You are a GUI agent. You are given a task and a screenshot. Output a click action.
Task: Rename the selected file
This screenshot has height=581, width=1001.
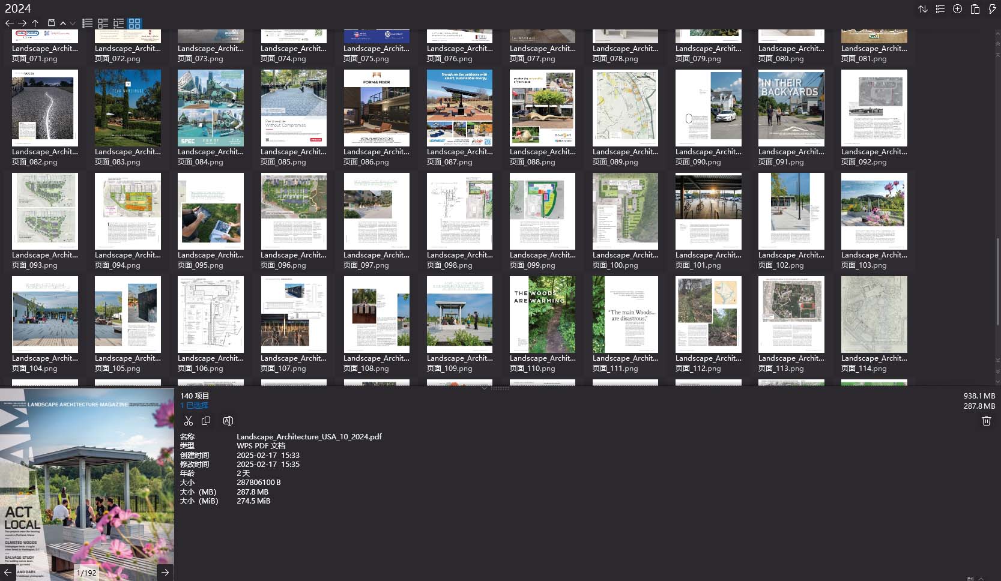pos(228,421)
